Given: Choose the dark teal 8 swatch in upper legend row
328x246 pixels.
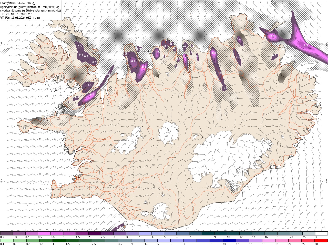Looking at the screenshot, I should point(208,233).
